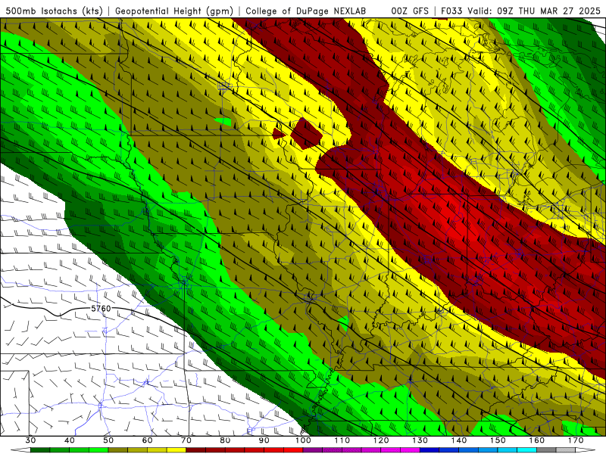Click the 60 label on the color scale

tap(147, 440)
